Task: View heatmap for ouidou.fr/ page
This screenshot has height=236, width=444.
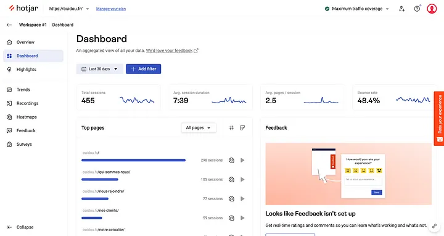Action: tap(231, 160)
